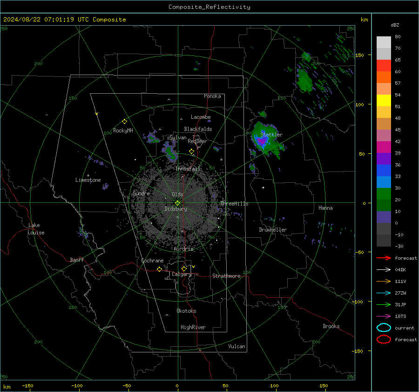Select the yellow swatch between 54 and 51
Image resolution: width=419 pixels, height=392 pixels.
[x=384, y=101]
